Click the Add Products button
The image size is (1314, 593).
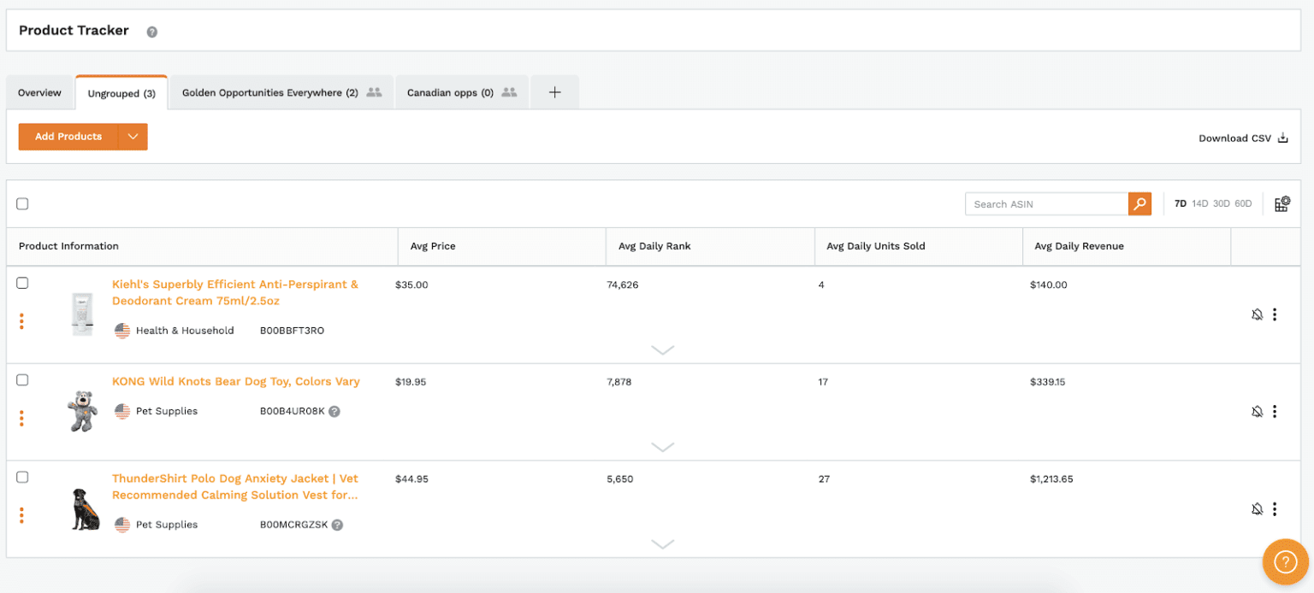click(68, 137)
